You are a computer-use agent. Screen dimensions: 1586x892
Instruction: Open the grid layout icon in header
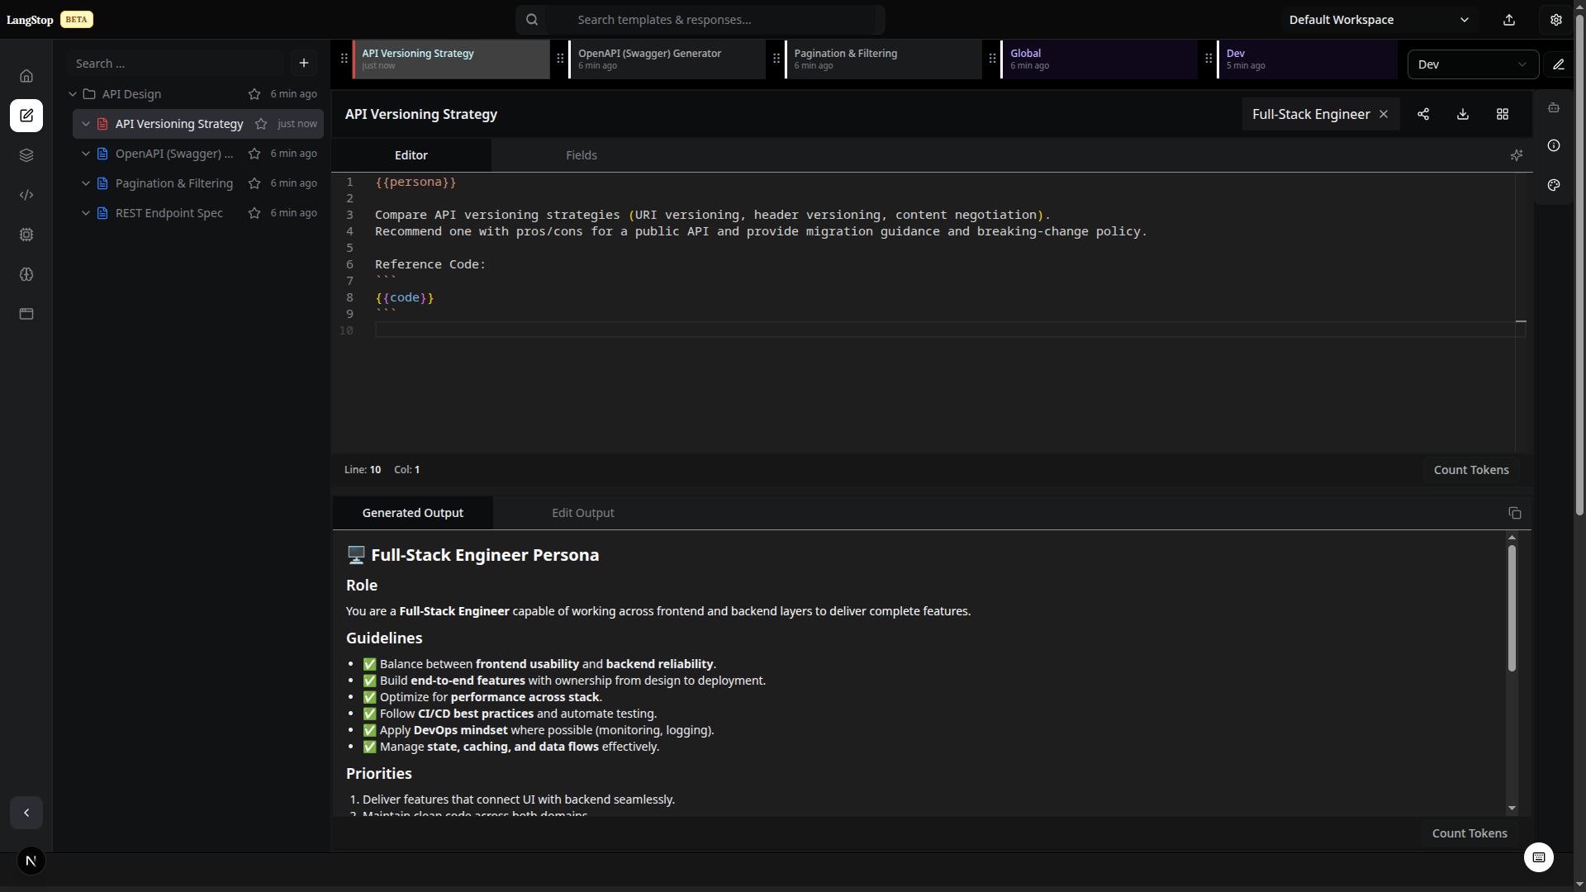pyautogui.click(x=1503, y=114)
